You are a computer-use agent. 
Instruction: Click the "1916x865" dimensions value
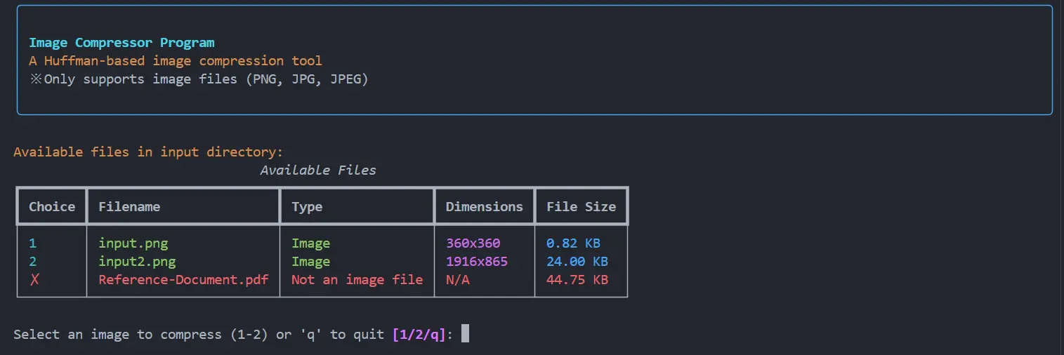pyautogui.click(x=477, y=262)
